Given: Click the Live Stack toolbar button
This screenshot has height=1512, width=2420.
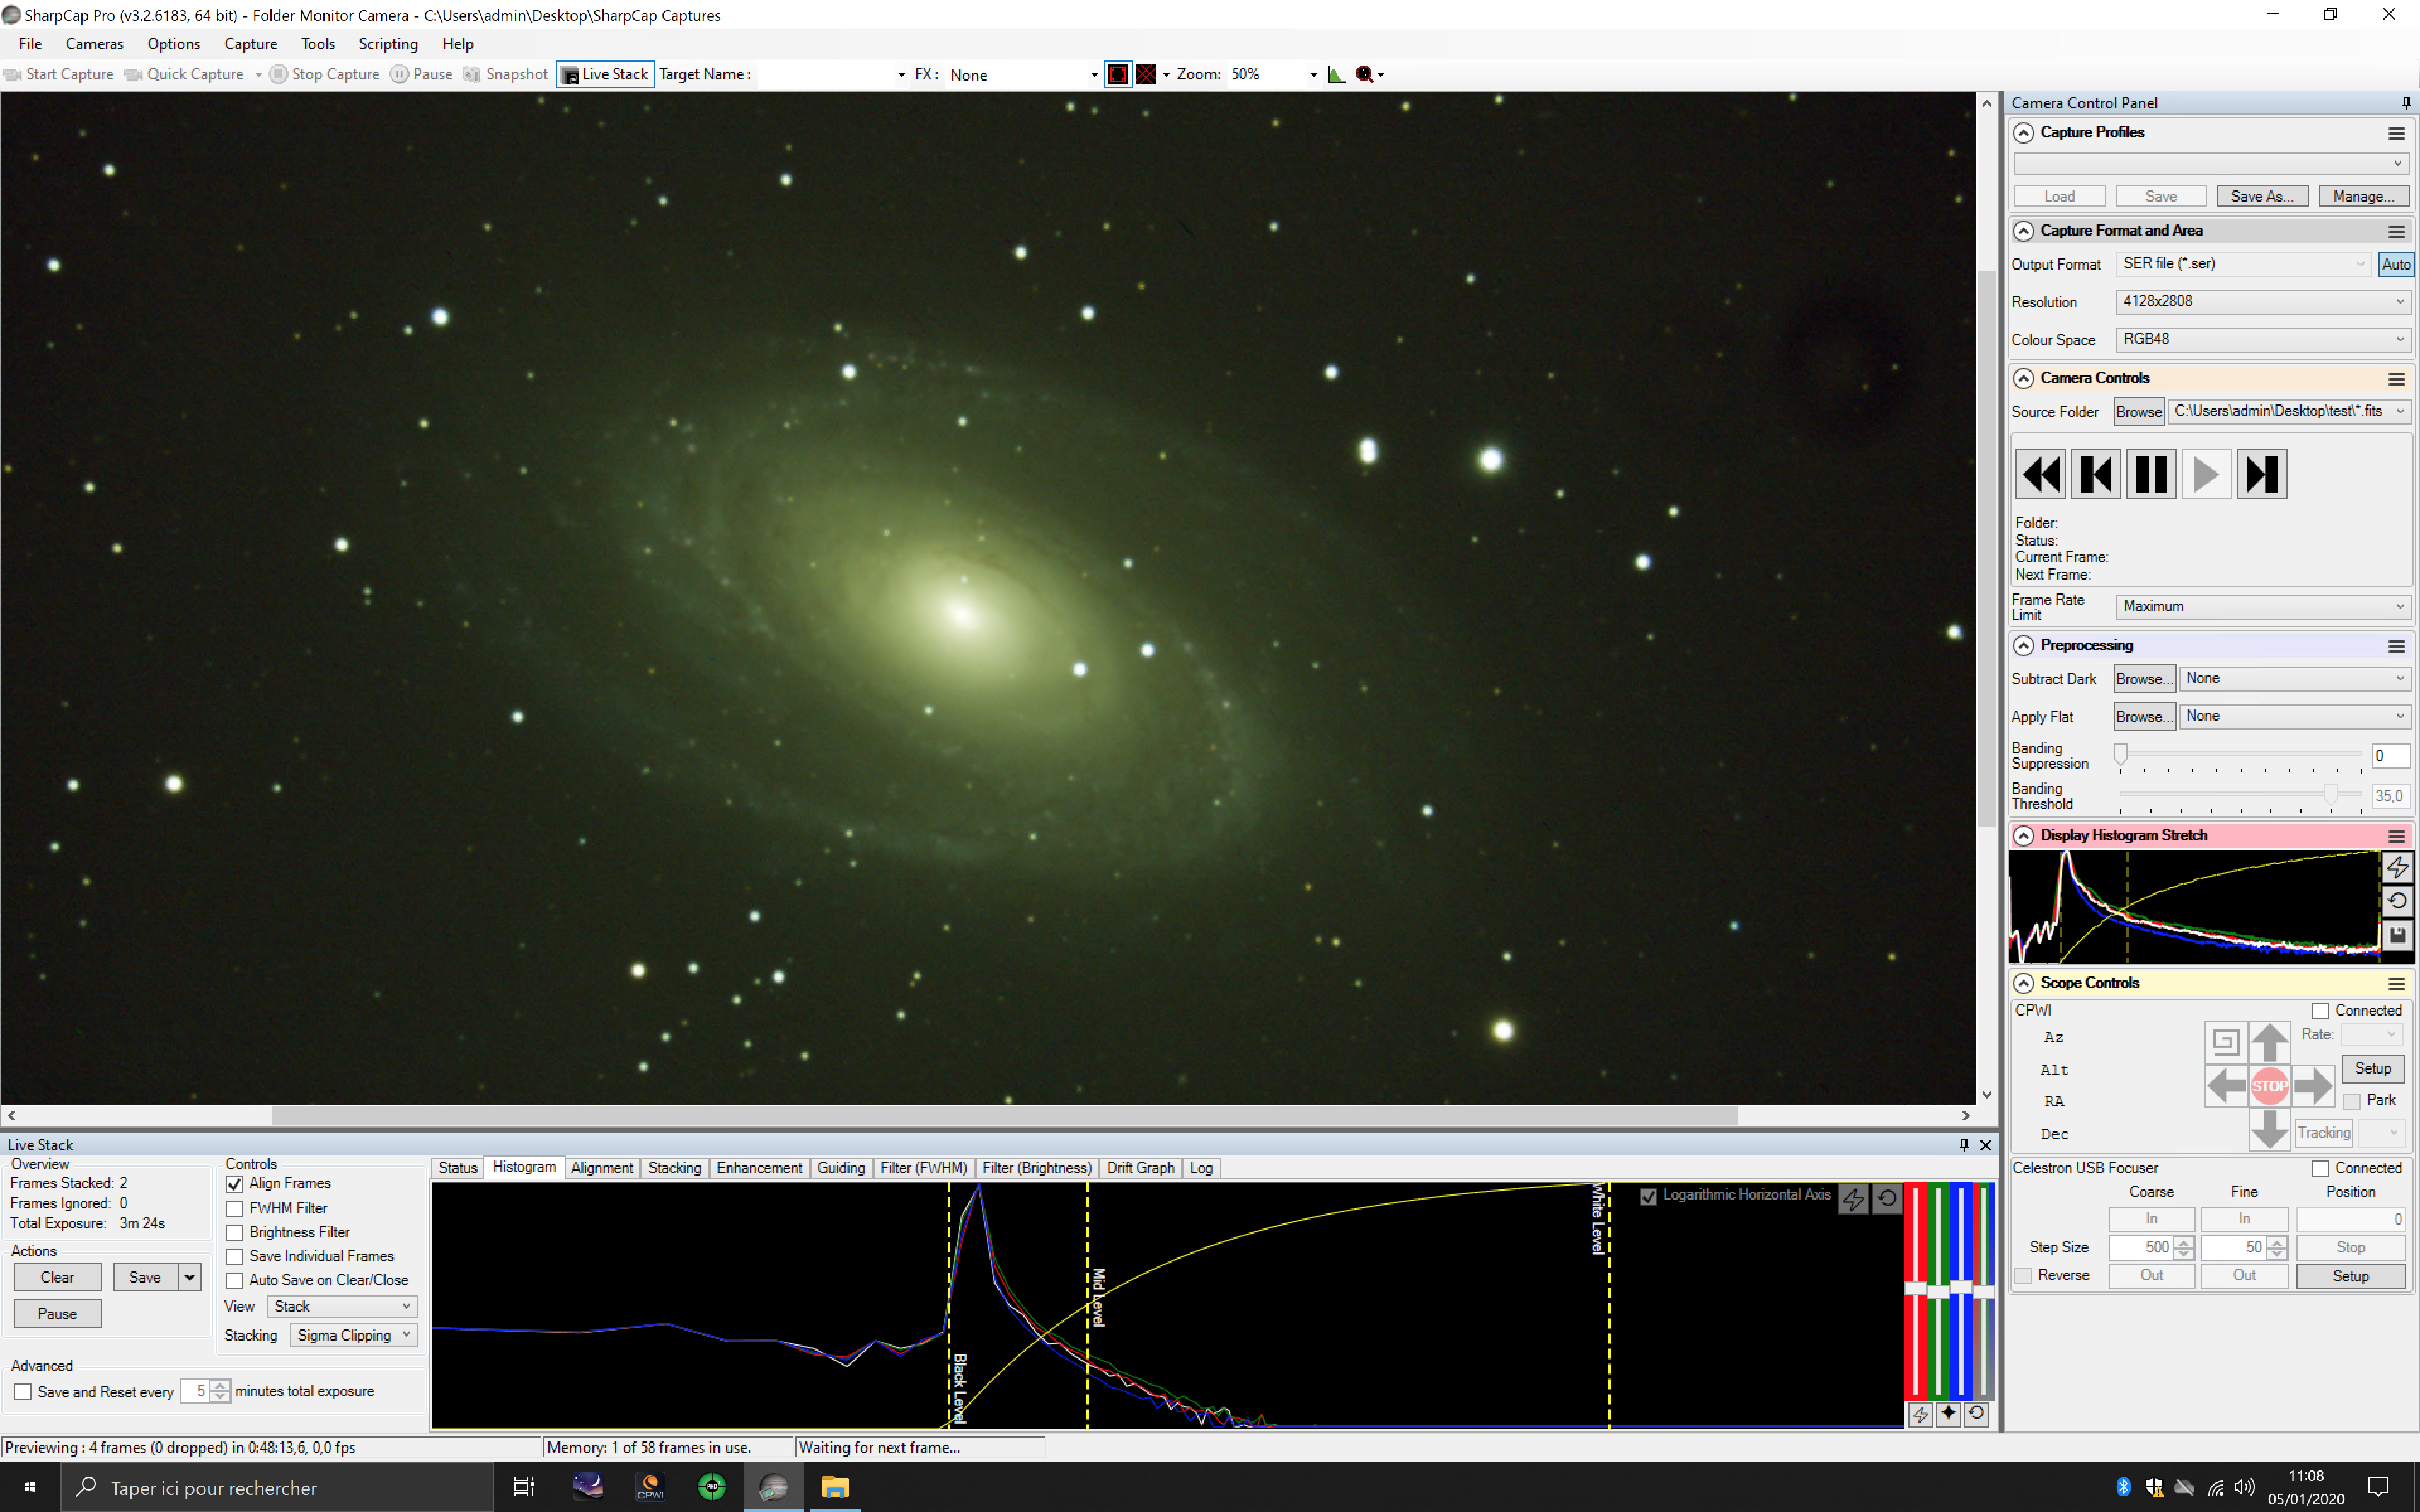Looking at the screenshot, I should (x=605, y=74).
